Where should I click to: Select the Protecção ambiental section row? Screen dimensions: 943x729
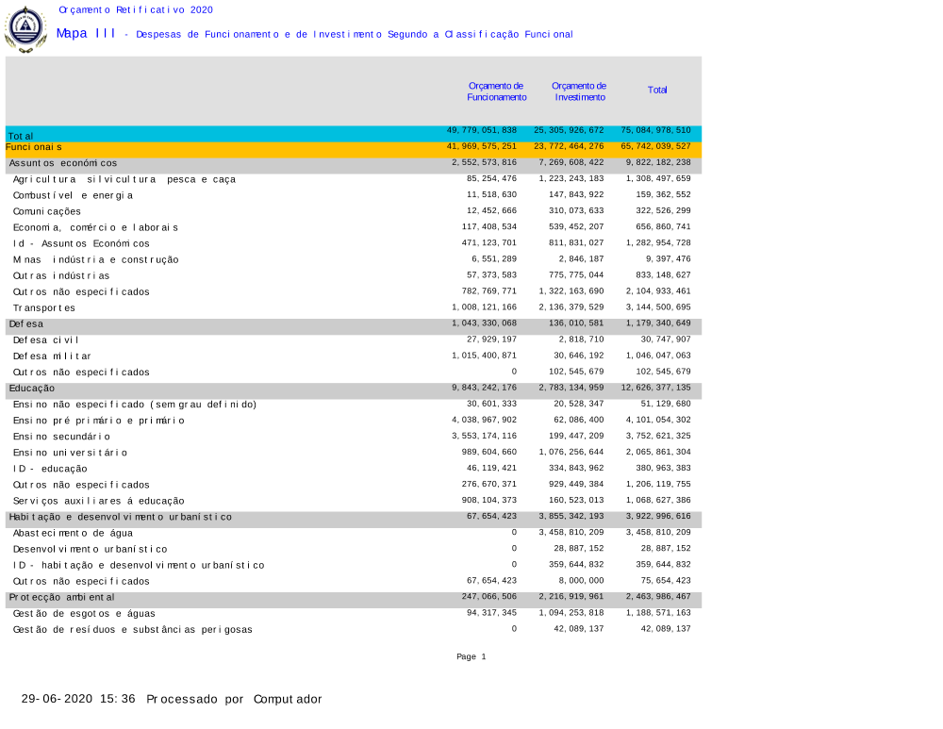tap(353, 598)
